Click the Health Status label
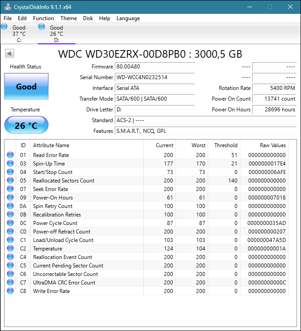Viewport: 301px width, 331px height. [x=25, y=67]
